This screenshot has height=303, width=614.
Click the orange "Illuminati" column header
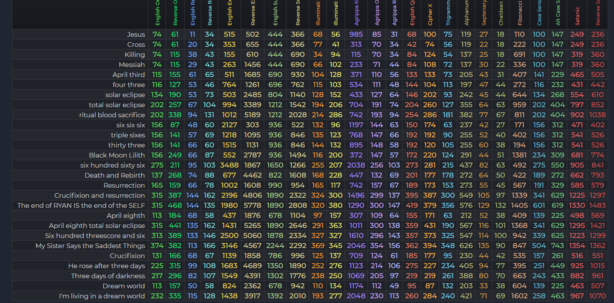pos(318,14)
